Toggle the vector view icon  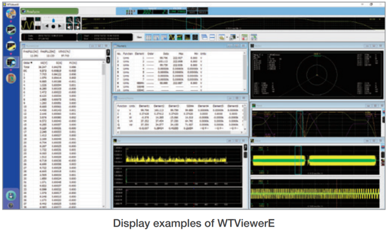point(195,37)
